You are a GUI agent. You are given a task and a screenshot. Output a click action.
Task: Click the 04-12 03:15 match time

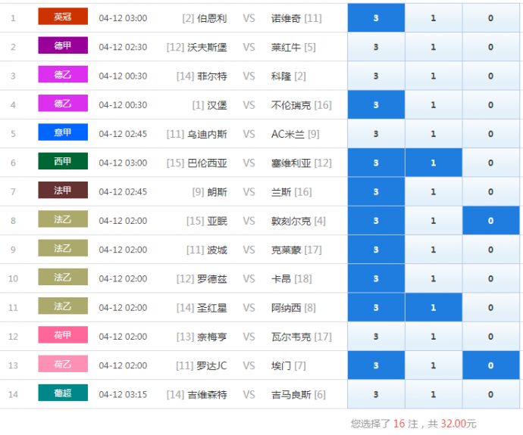[x=123, y=394]
